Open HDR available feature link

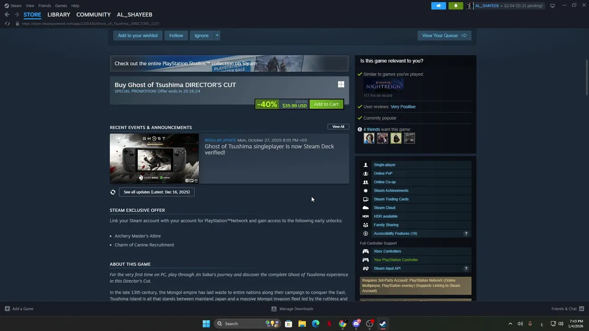[x=385, y=217]
